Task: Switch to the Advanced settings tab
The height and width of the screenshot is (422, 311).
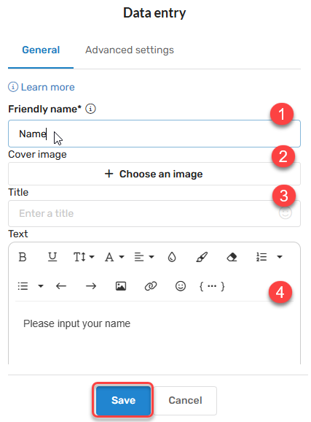Action: (130, 50)
